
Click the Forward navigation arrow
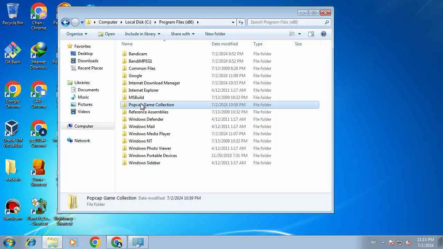[x=75, y=22]
